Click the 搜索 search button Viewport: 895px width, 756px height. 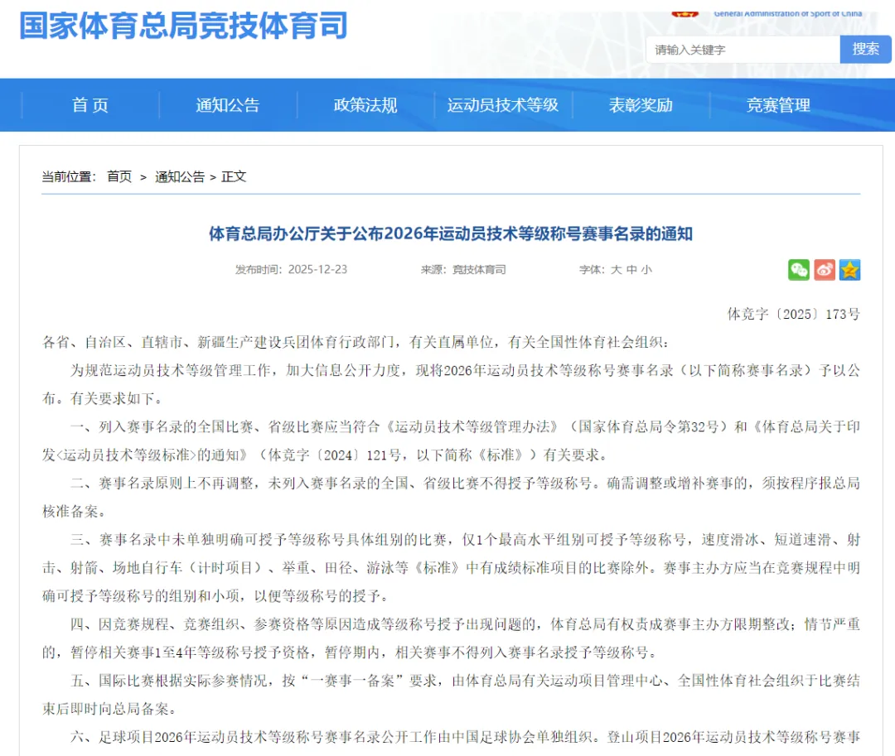click(x=865, y=49)
